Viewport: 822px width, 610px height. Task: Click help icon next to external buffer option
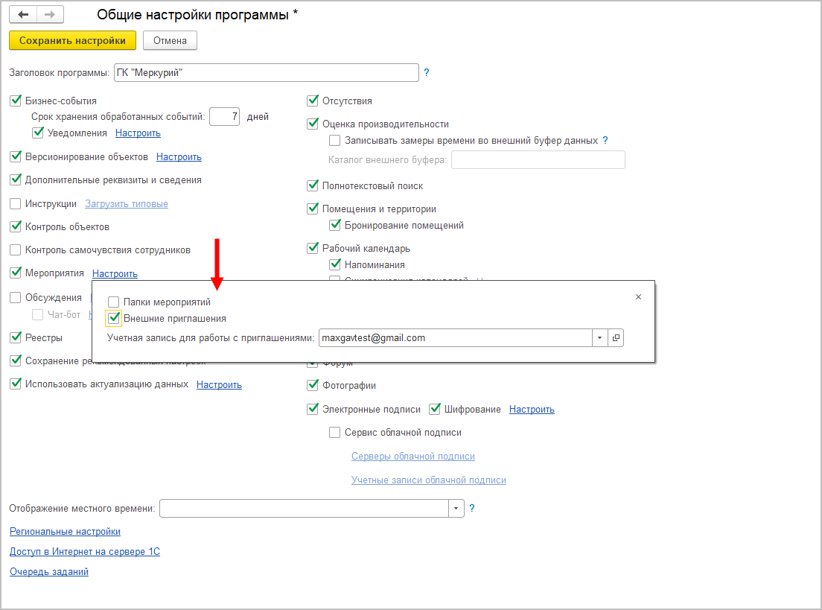pos(605,140)
